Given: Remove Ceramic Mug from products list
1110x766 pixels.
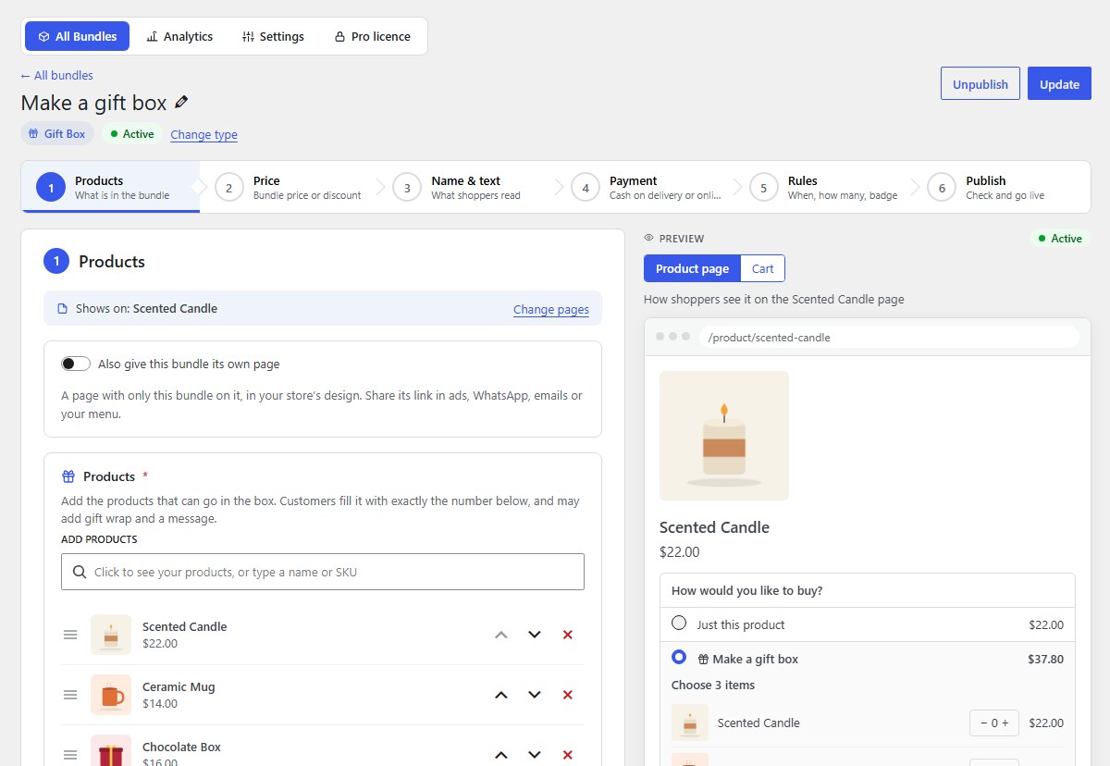Looking at the screenshot, I should [x=568, y=695].
